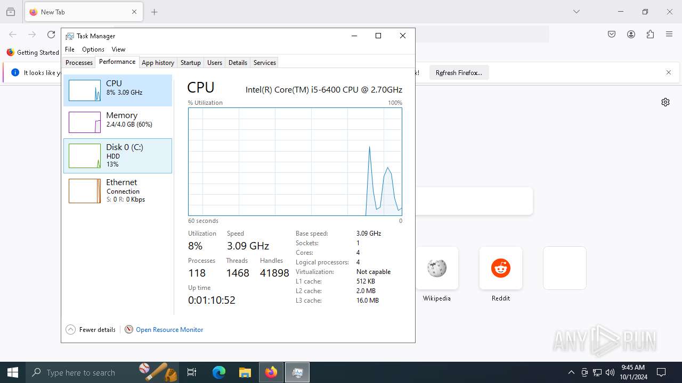Click the Processes count 118
682x383 pixels.
click(197, 273)
